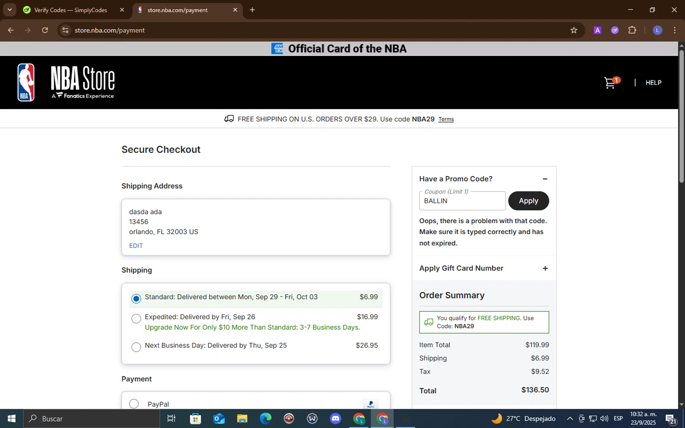Open a new browser tab
The height and width of the screenshot is (428, 685).
252,10
